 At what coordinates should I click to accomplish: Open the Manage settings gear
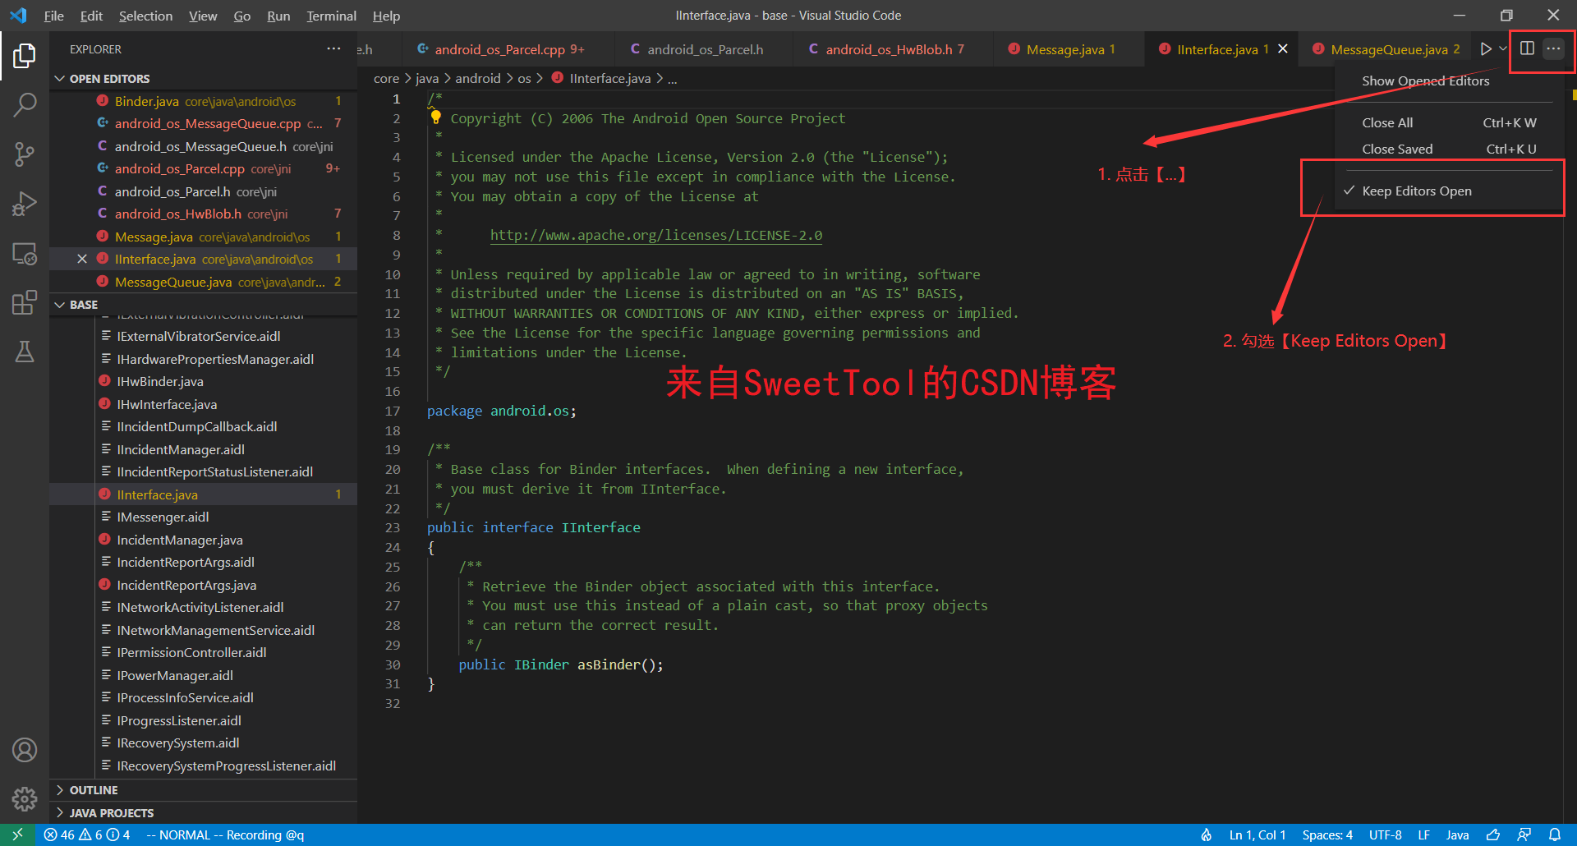(25, 798)
